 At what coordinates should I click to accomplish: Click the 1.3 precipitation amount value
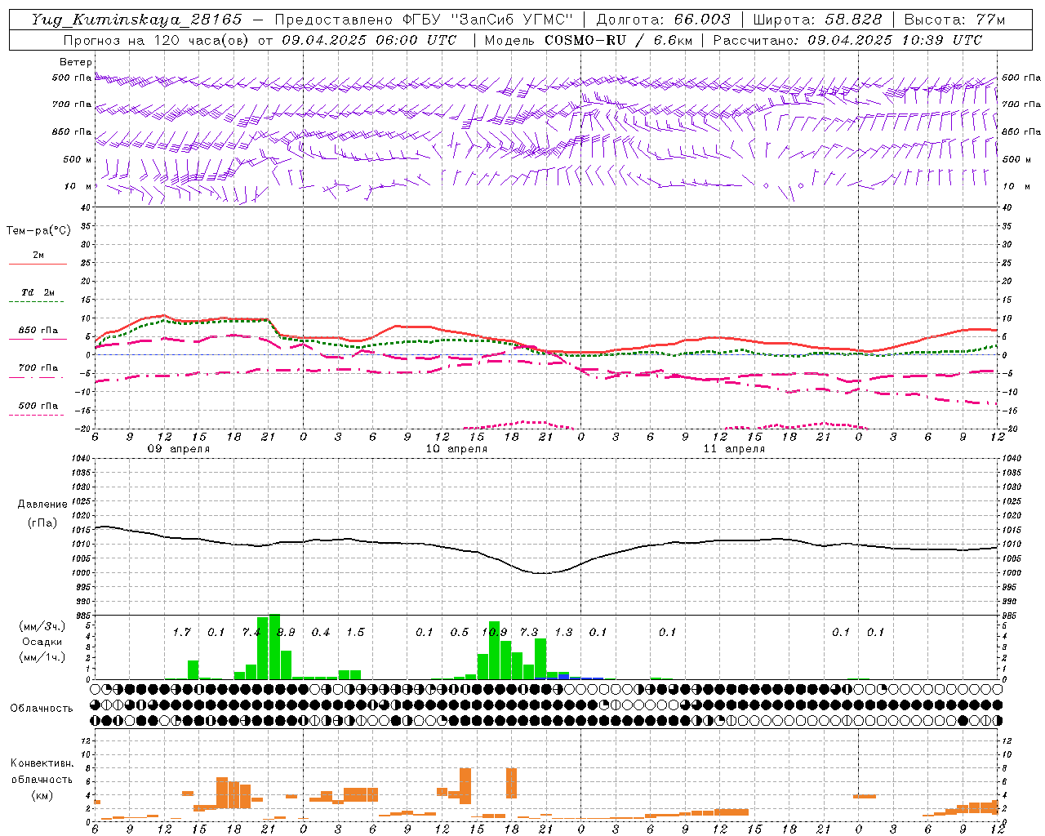coord(563,632)
